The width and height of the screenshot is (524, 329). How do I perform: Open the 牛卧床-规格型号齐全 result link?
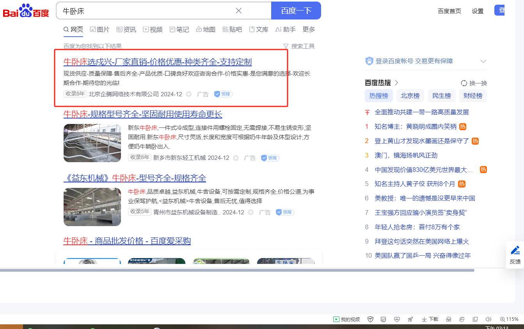click(x=143, y=114)
